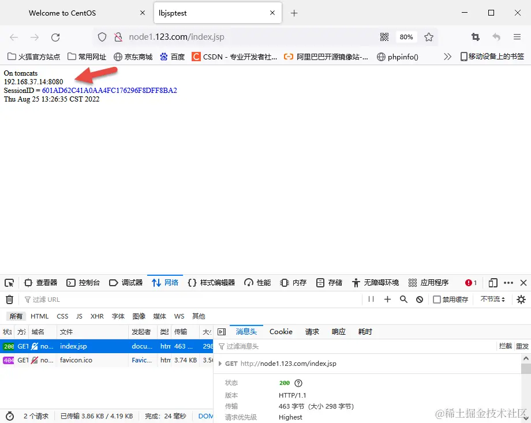531x423 pixels.
Task: Open the 样式编辑器 style editor panel
Action: point(211,283)
